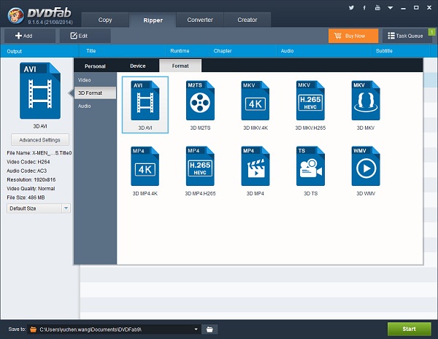Switch to the Copy tab
The height and width of the screenshot is (339, 438).
(x=105, y=20)
